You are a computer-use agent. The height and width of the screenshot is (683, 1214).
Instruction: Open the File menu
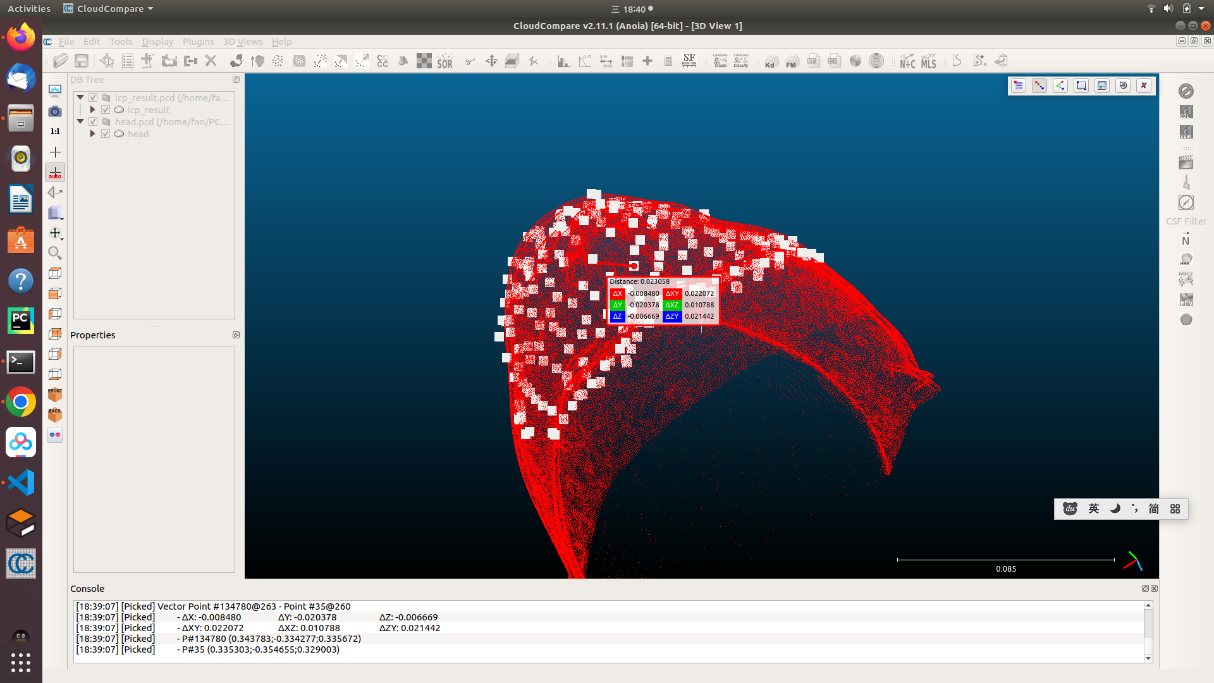(66, 42)
